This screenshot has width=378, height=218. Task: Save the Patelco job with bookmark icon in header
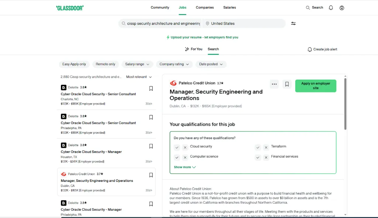[x=287, y=84]
